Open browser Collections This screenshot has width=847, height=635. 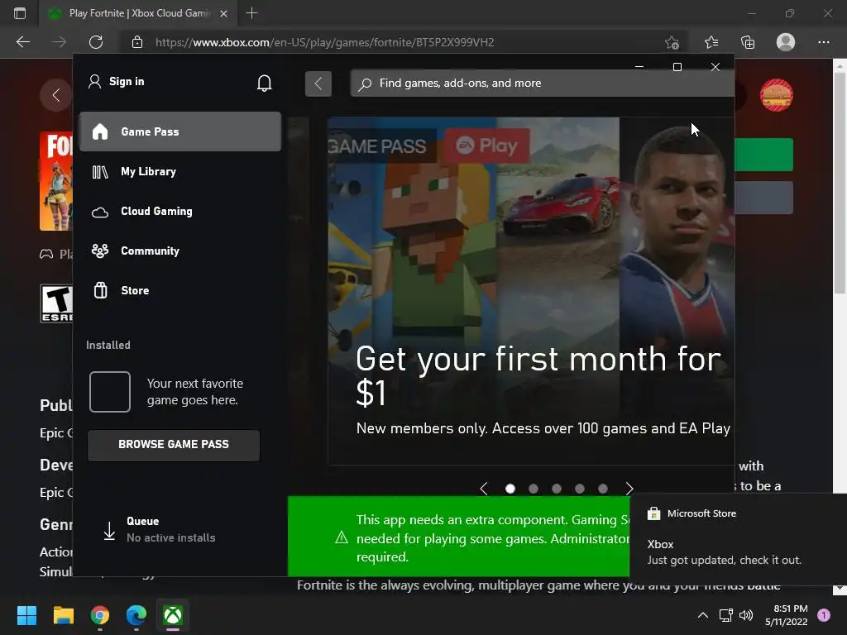pos(748,42)
